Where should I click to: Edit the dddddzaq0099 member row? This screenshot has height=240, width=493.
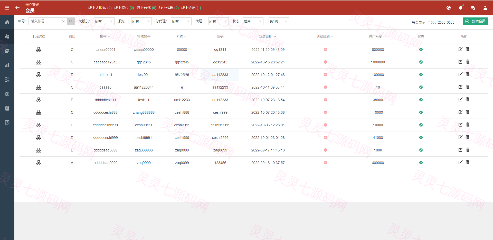pos(460,150)
